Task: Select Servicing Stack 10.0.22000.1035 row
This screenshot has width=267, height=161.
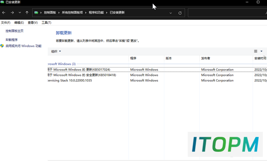Action: (157, 80)
